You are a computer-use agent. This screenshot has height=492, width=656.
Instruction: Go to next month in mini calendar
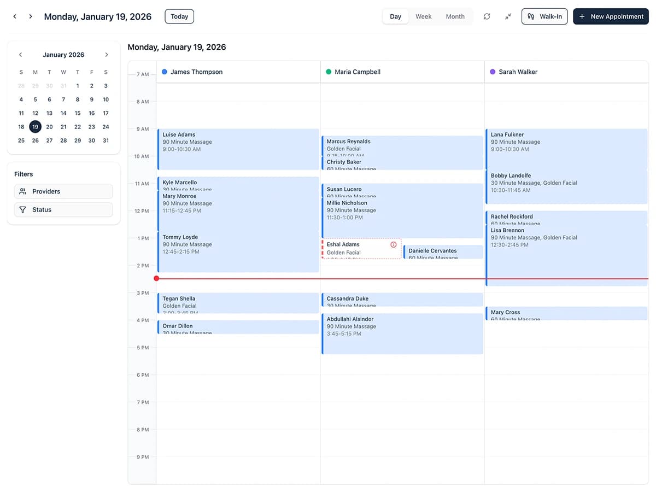pos(107,55)
